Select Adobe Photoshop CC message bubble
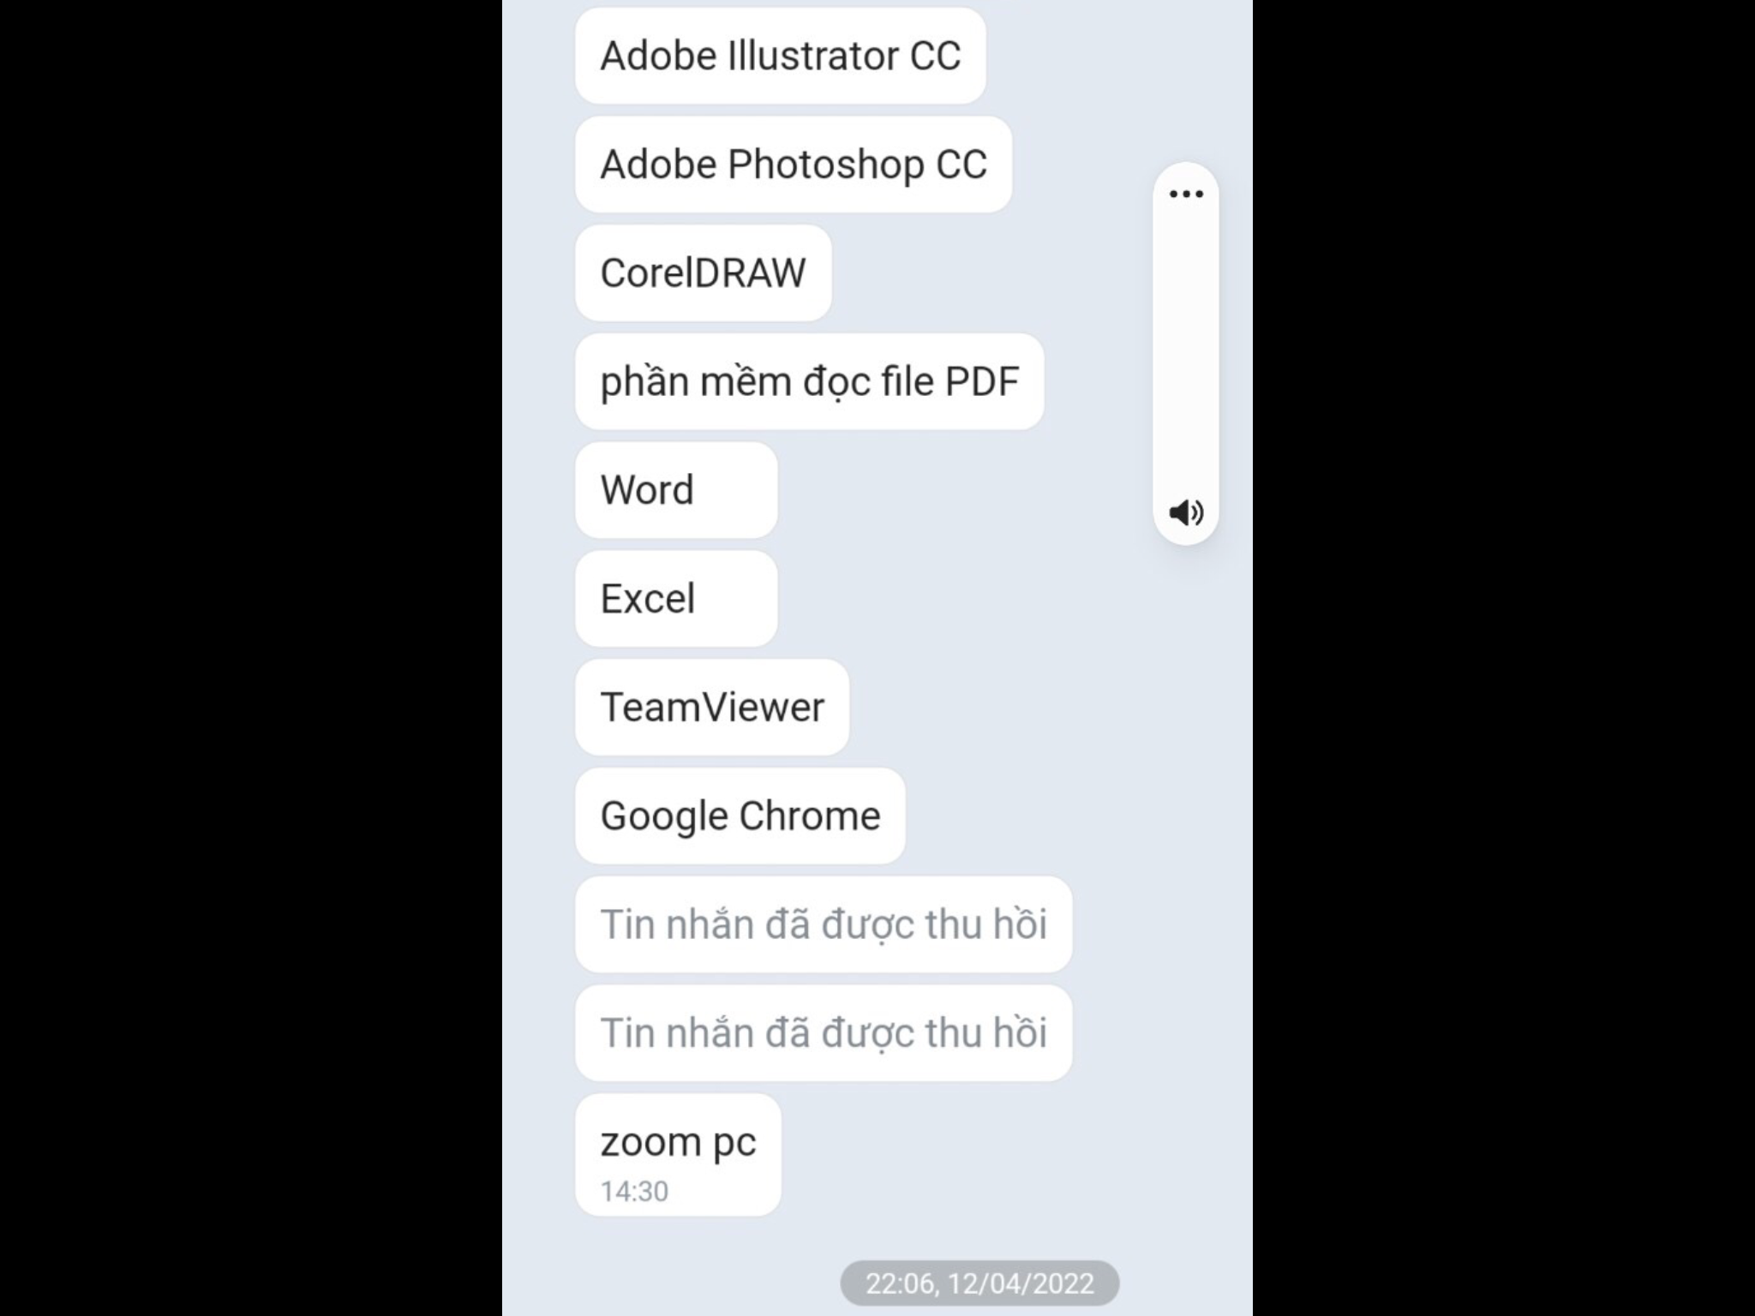 794,163
